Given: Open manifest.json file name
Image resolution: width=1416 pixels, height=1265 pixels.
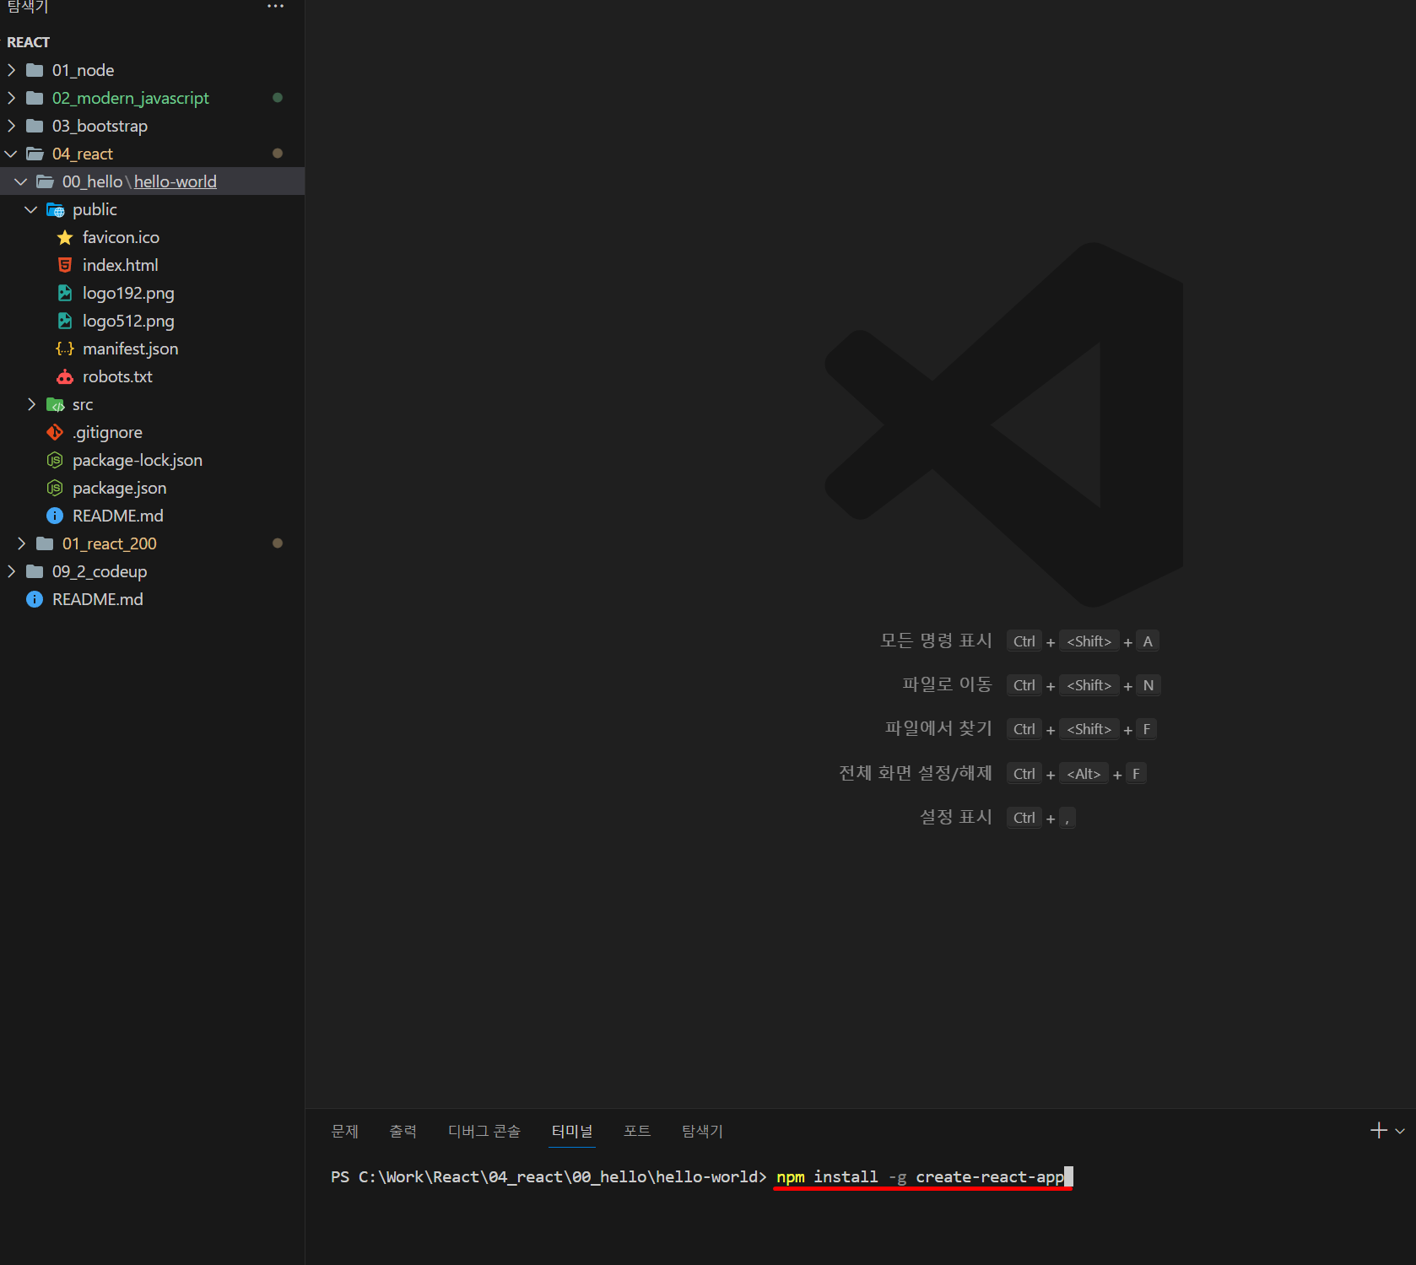Looking at the screenshot, I should pyautogui.click(x=130, y=349).
